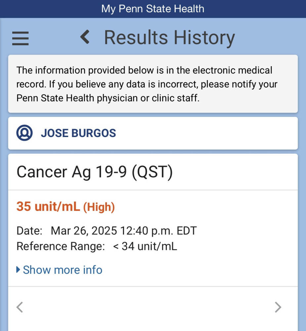Image resolution: width=306 pixels, height=331 pixels.
Task: Click the small triangle before Show more info
Action: [19, 270]
